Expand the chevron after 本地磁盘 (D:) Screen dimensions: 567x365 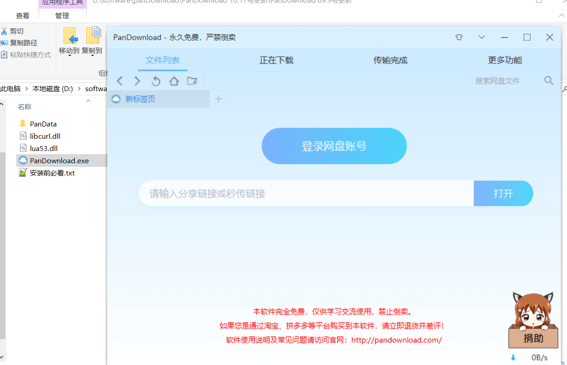pos(79,89)
